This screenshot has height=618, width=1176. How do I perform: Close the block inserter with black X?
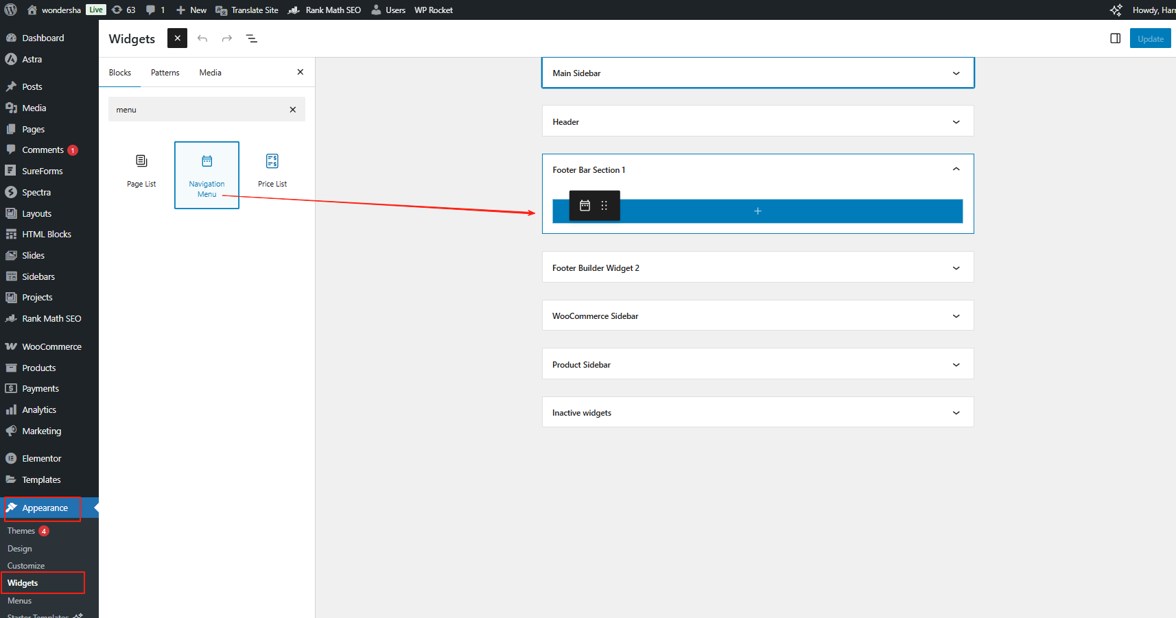click(177, 38)
